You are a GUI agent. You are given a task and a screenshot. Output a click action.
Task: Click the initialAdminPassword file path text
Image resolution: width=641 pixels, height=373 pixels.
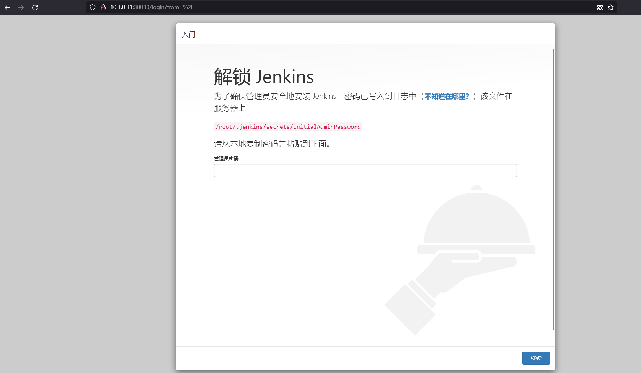(288, 127)
